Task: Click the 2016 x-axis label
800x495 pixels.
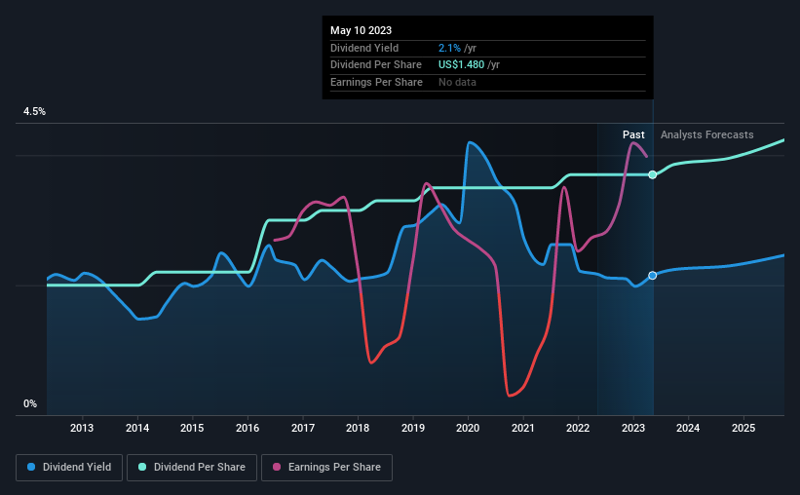Action: (248, 428)
